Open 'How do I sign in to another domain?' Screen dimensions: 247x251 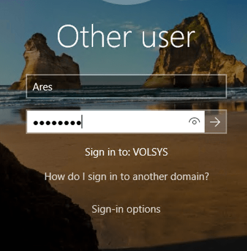tap(127, 177)
